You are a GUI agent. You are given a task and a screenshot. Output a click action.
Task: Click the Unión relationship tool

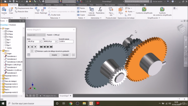37,11
